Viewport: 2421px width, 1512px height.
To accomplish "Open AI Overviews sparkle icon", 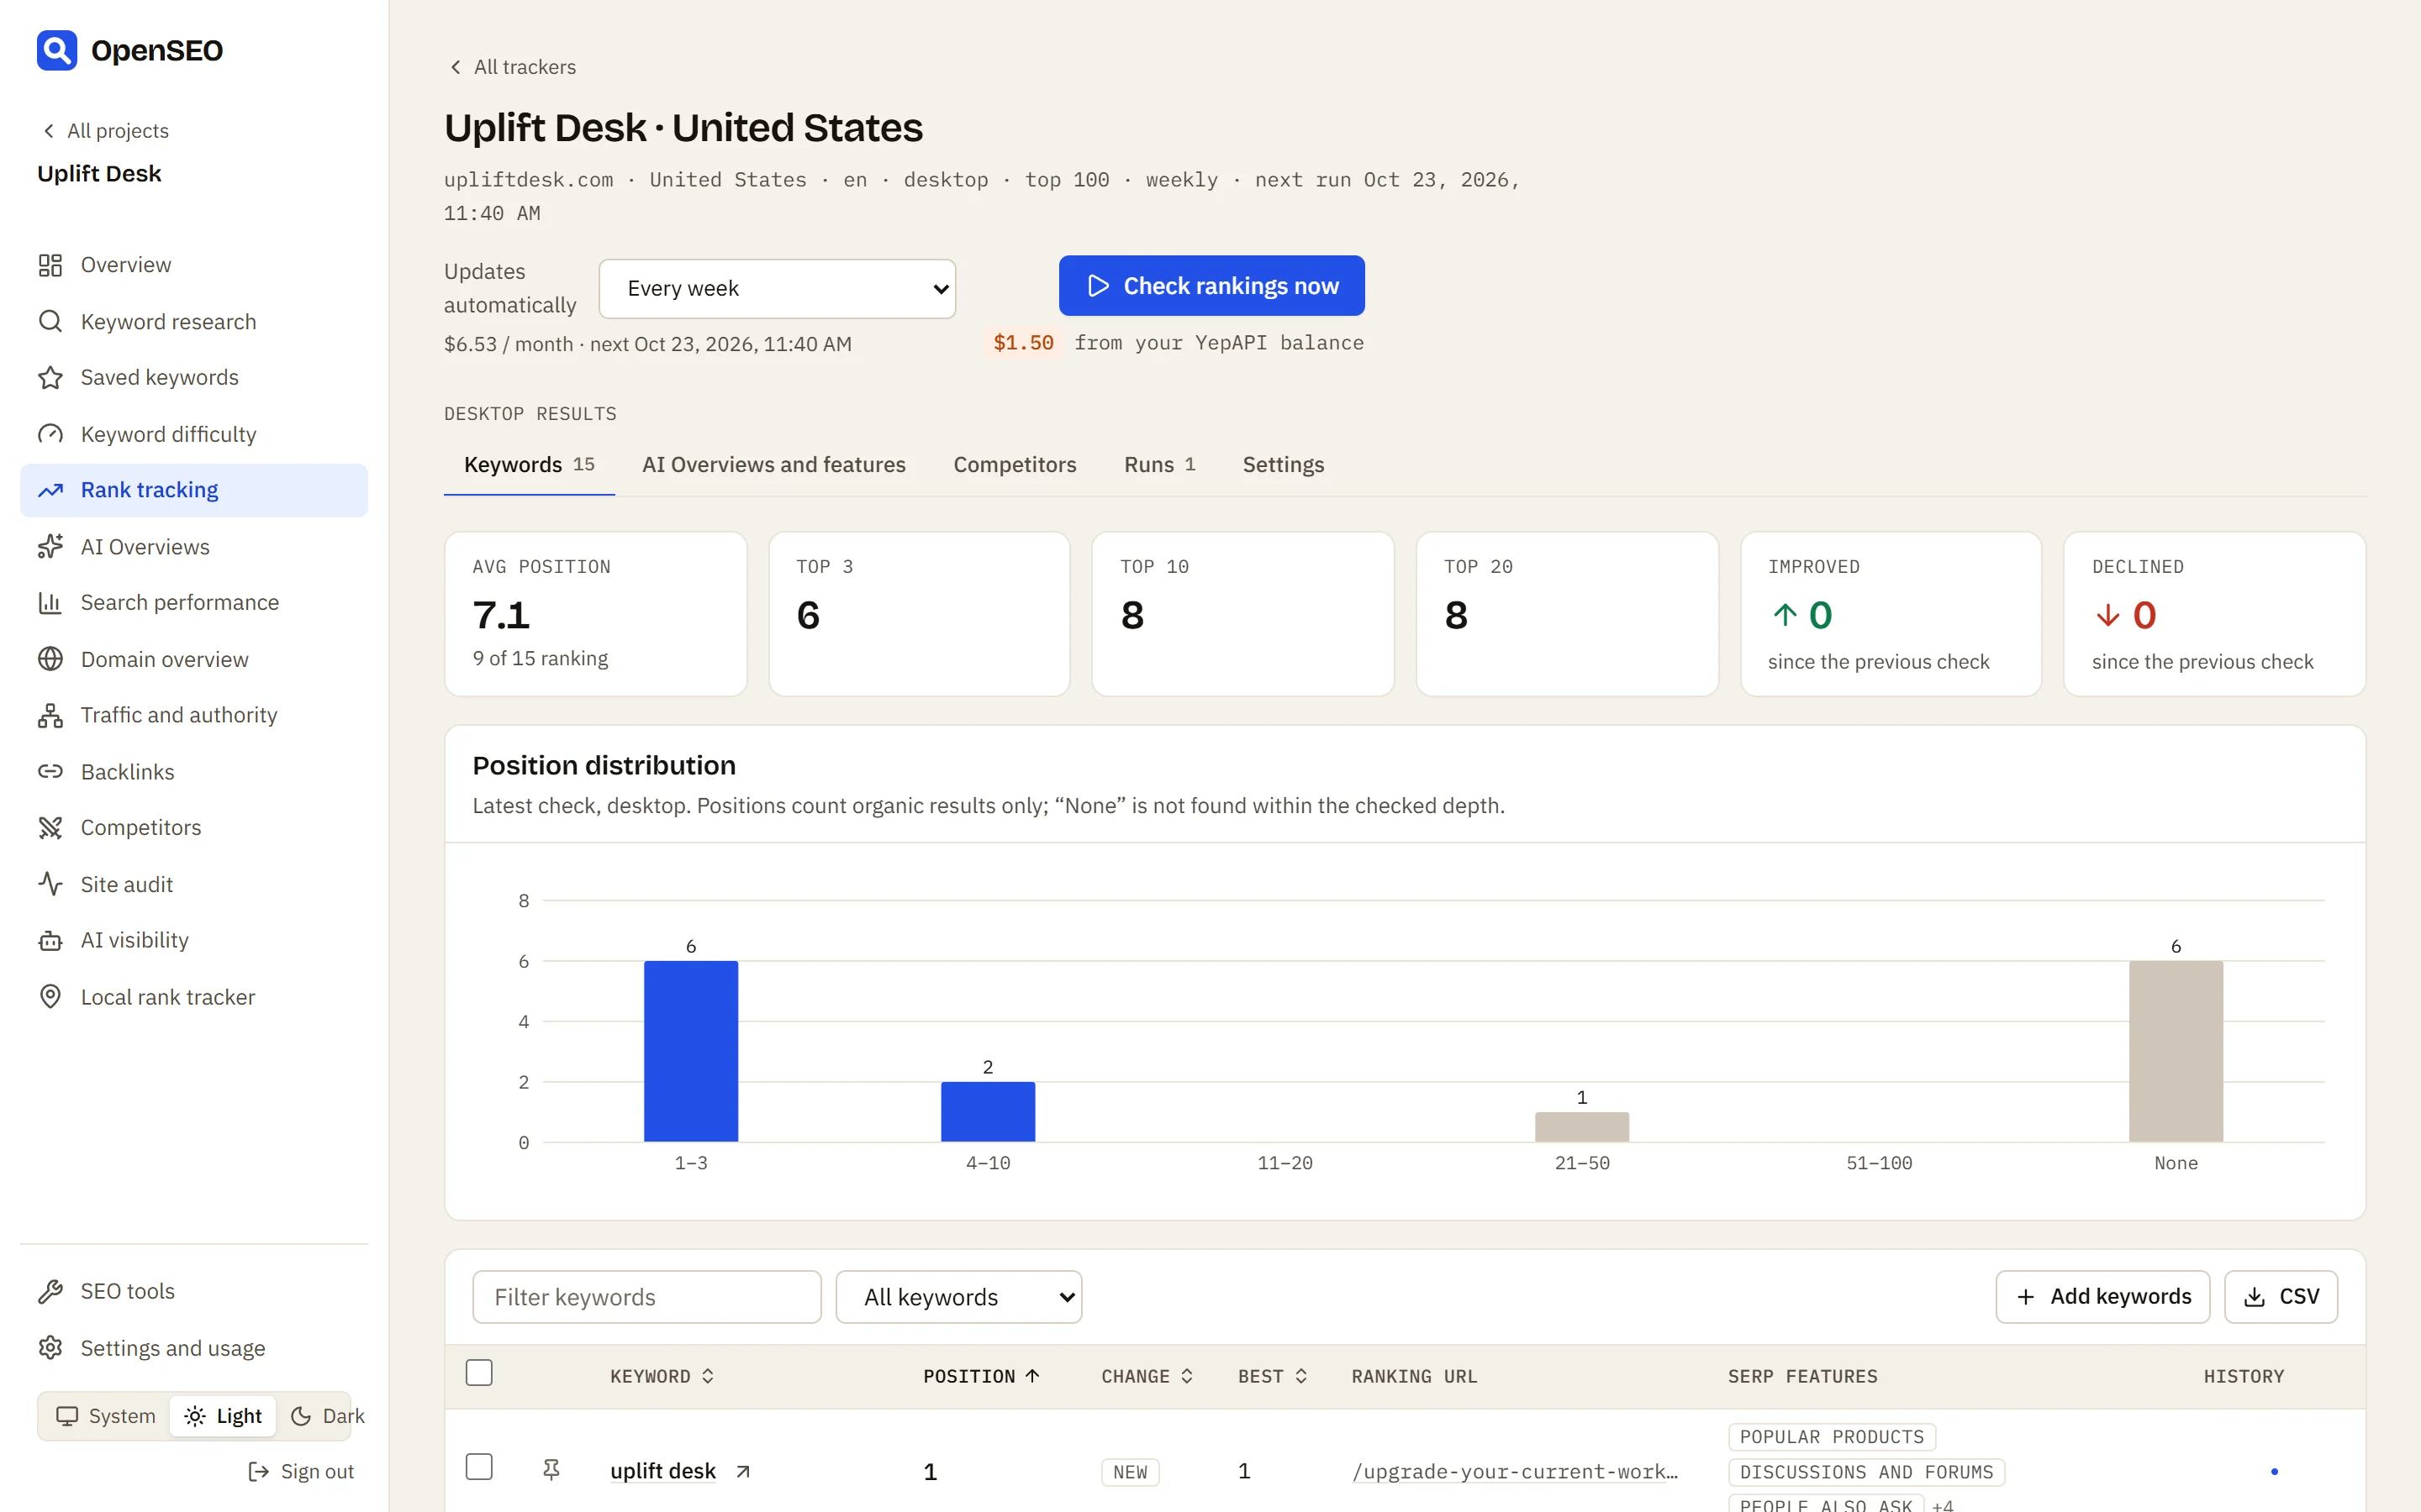I will [50, 546].
